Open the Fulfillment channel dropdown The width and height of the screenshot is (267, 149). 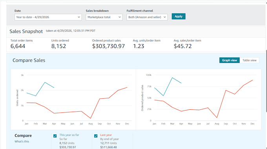(147, 17)
